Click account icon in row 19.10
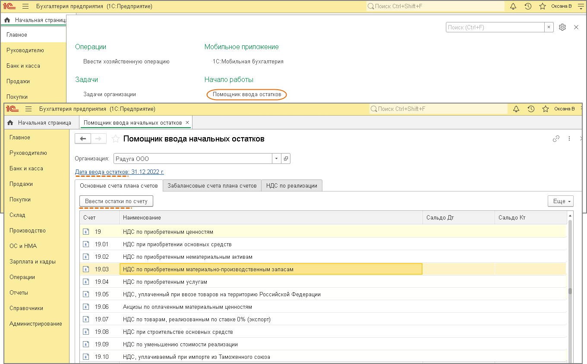This screenshot has height=364, width=587. pyautogui.click(x=86, y=357)
